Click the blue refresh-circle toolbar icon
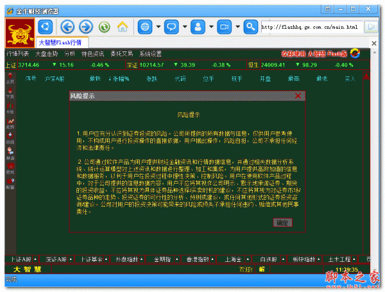The width and height of the screenshot is (385, 292). click(45, 27)
